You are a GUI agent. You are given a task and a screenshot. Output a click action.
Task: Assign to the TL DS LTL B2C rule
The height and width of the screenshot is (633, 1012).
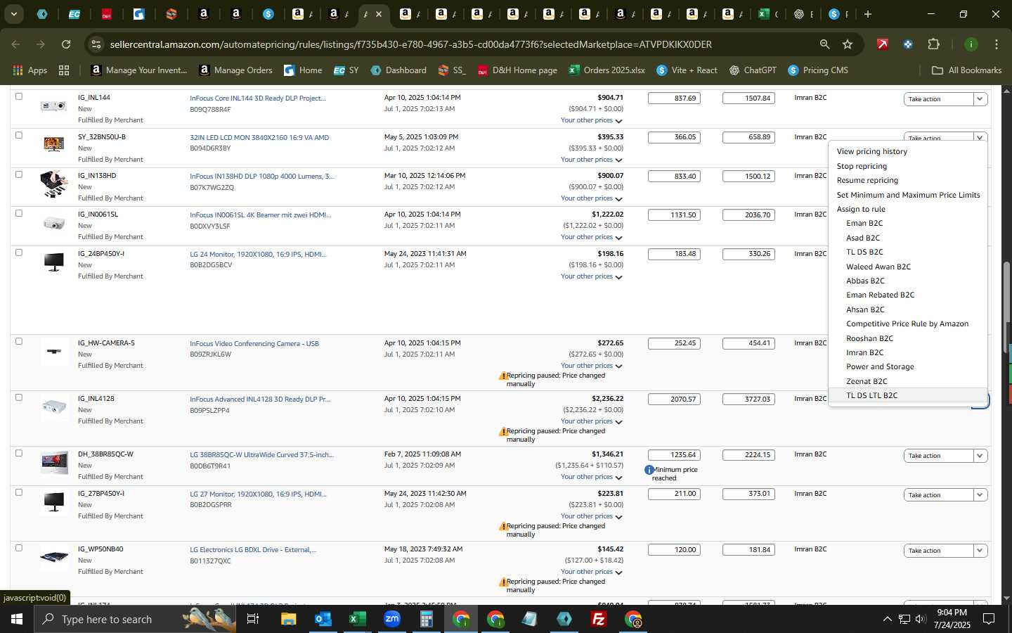click(871, 395)
